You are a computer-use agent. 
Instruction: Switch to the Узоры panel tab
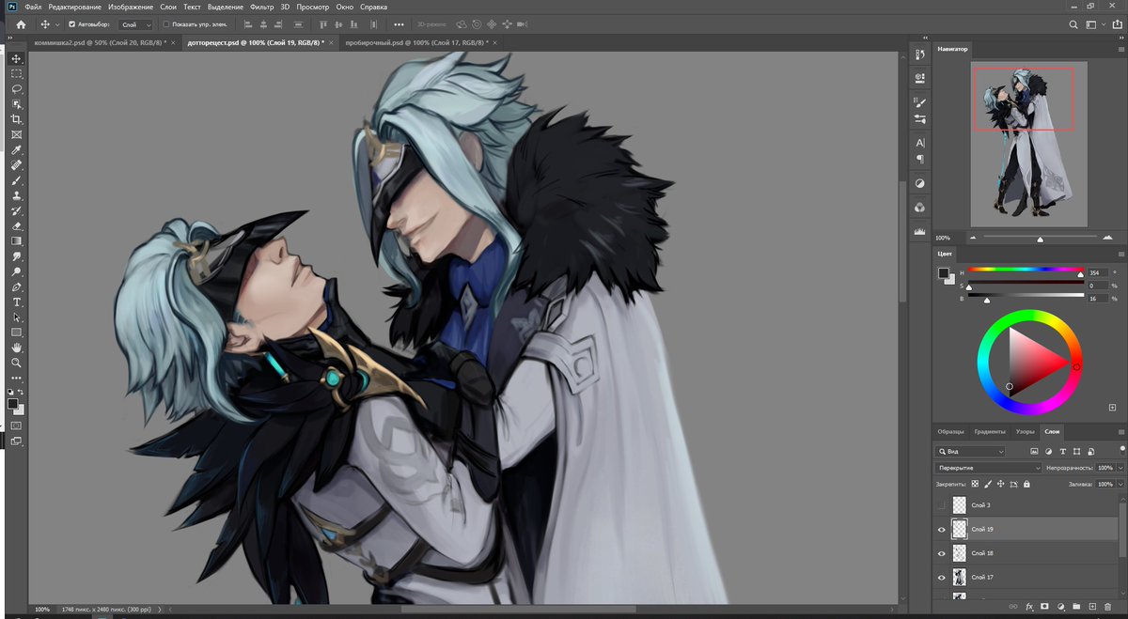pos(1025,431)
